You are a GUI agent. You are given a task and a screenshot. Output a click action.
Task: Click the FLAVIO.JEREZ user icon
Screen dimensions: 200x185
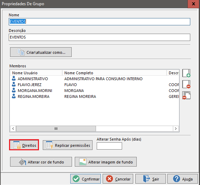14,84
